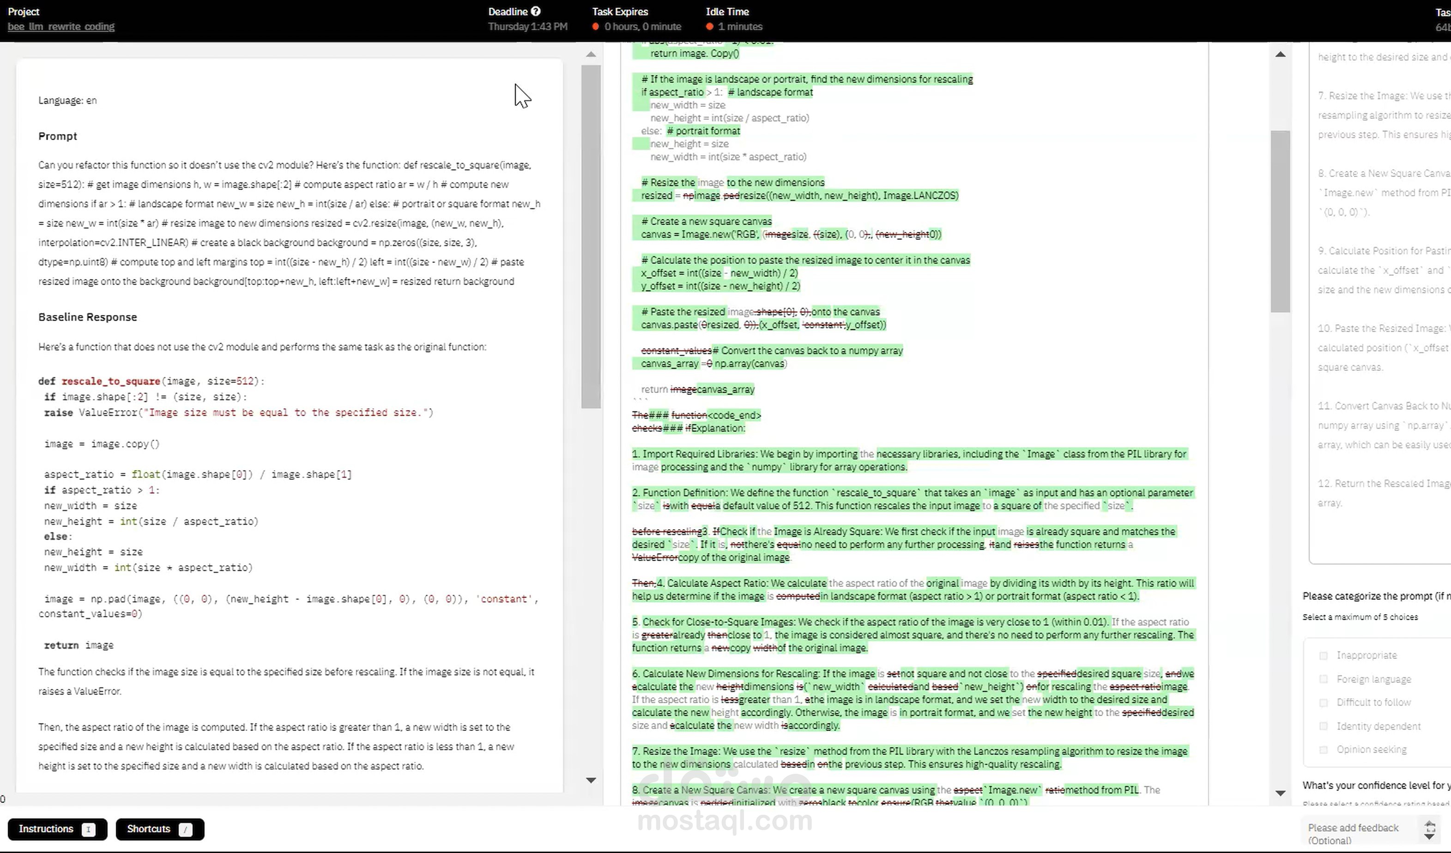Image resolution: width=1451 pixels, height=853 pixels.
Task: Tick the Difficult to follow checkbox
Action: click(1323, 703)
